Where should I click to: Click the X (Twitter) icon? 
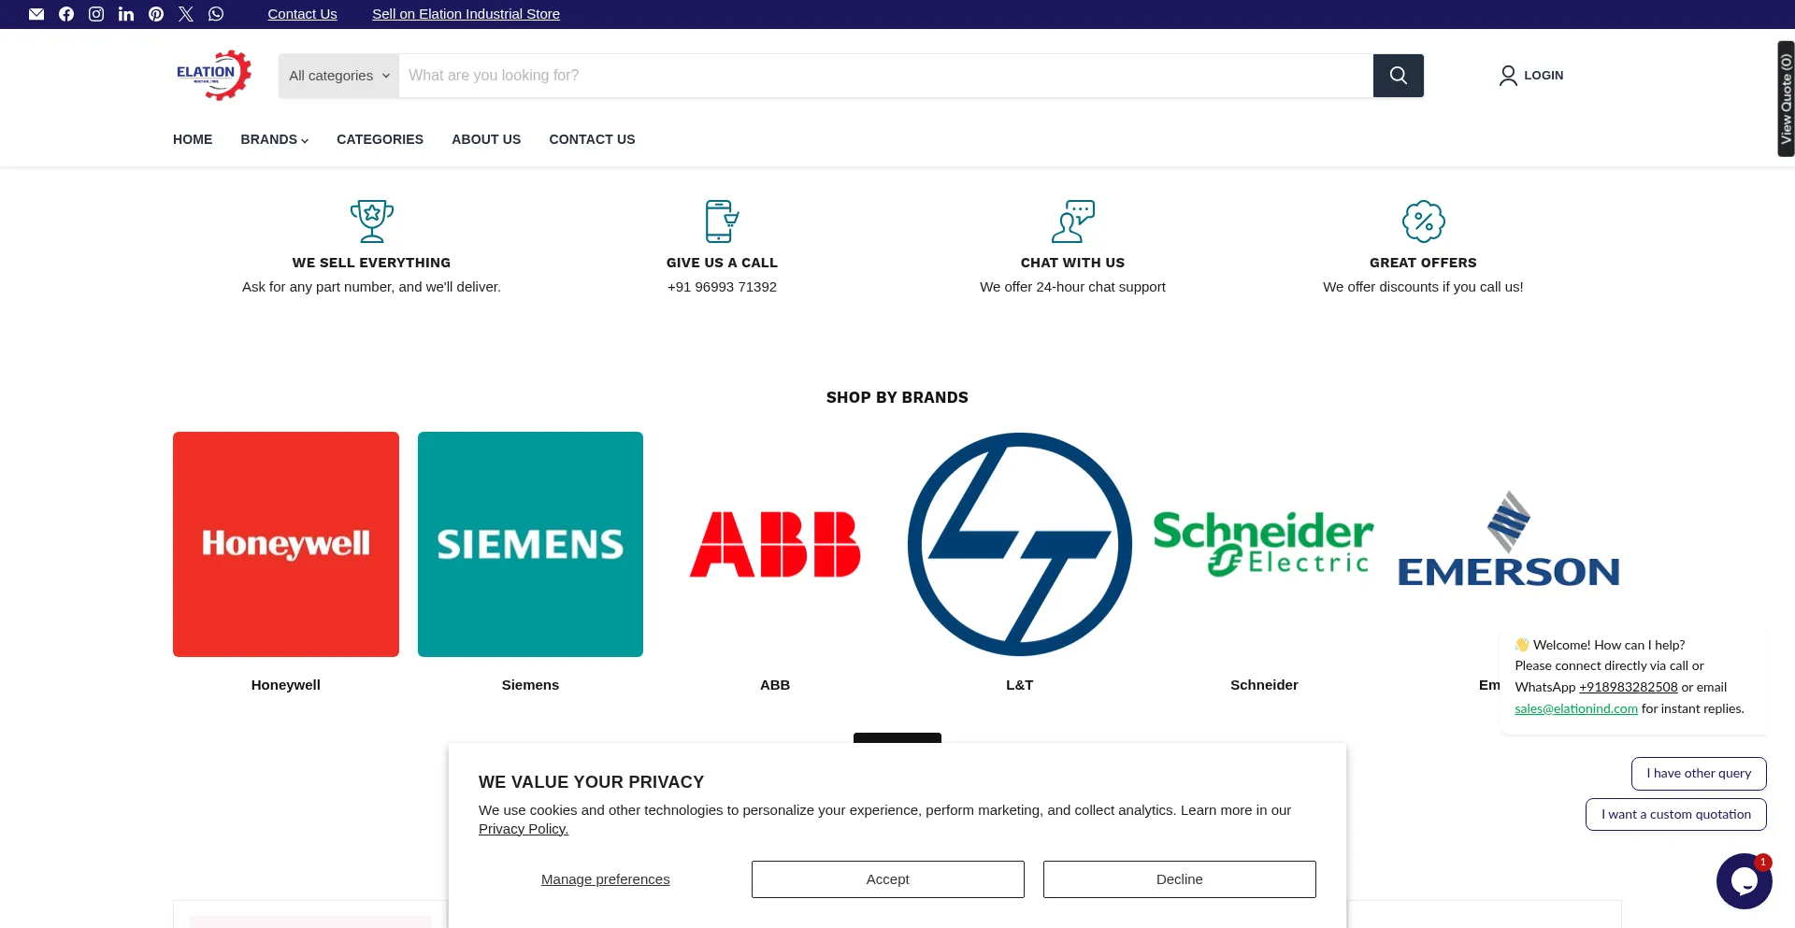[x=186, y=14]
